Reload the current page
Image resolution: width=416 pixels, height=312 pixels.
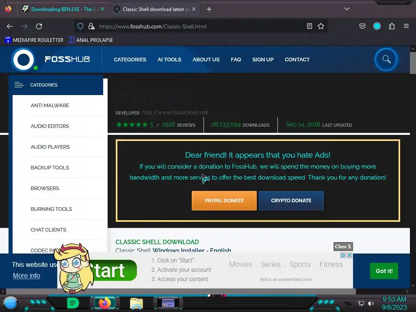(39, 26)
